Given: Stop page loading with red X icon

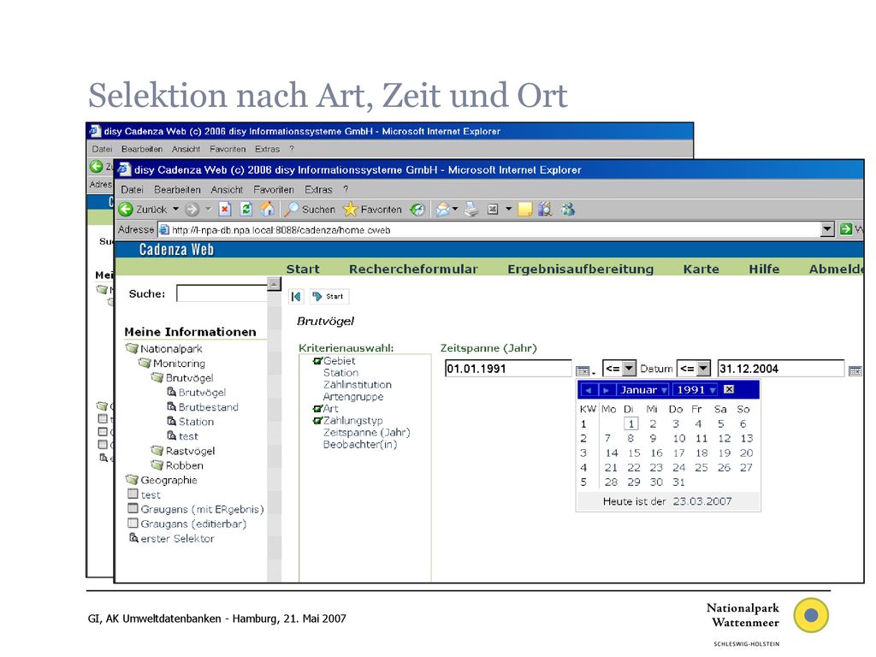Looking at the screenshot, I should click(x=225, y=210).
